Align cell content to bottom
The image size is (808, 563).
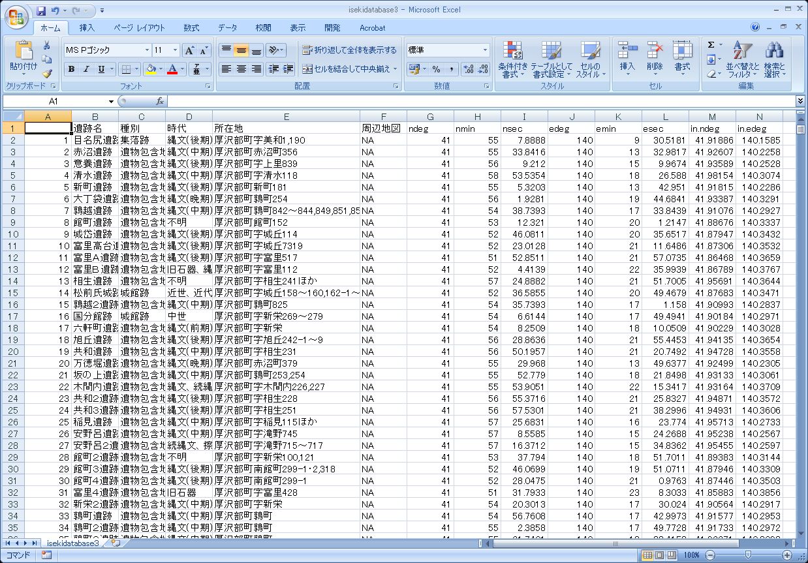click(x=256, y=50)
